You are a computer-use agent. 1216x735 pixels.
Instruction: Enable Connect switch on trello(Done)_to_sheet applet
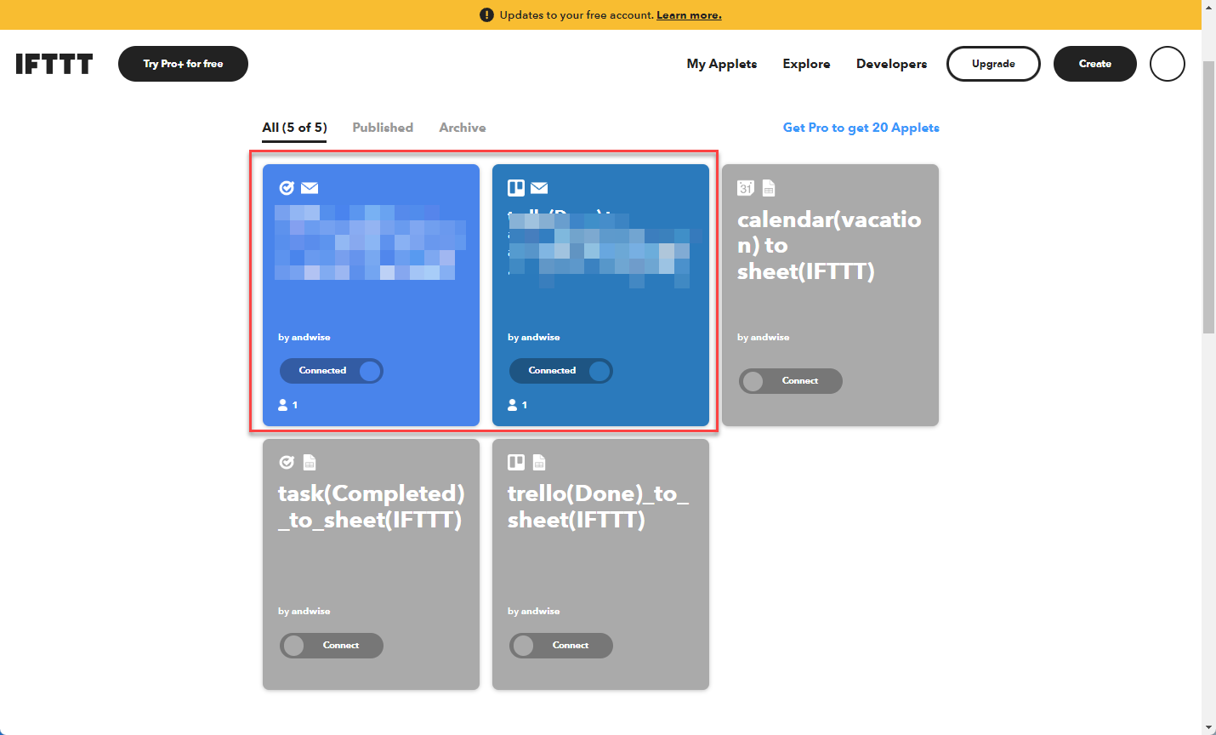tap(561, 646)
